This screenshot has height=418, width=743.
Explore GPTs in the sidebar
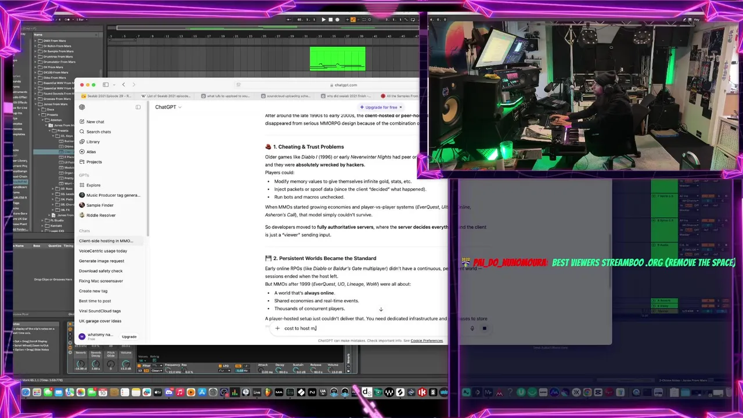[x=93, y=185]
